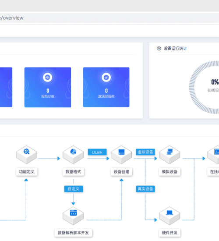Focus the browser address bar with /overview
The width and height of the screenshot is (219, 241).
(109, 18)
